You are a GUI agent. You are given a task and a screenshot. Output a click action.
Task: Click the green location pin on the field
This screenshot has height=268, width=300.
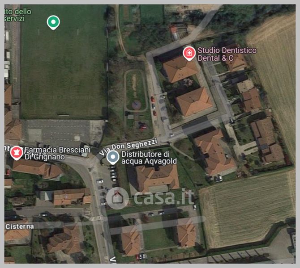tap(53, 22)
